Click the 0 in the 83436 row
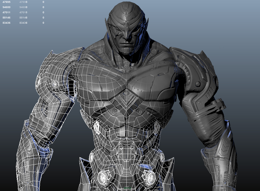Image resolution: width=260 pixels, height=191 pixels. 43,23
